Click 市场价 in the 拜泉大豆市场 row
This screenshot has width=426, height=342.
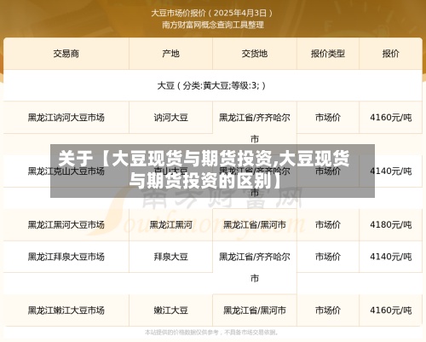(x=328, y=257)
